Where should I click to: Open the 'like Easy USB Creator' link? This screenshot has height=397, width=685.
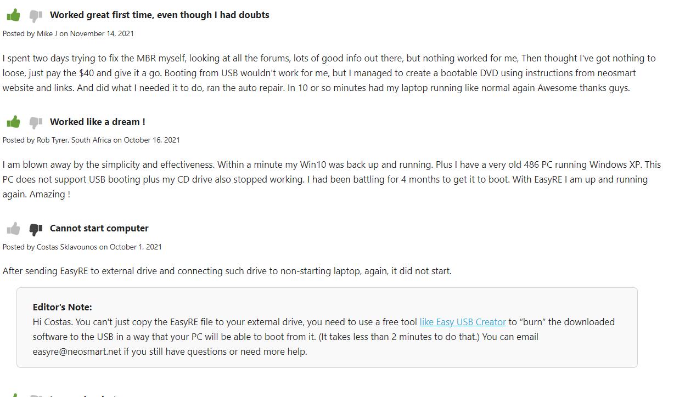463,322
